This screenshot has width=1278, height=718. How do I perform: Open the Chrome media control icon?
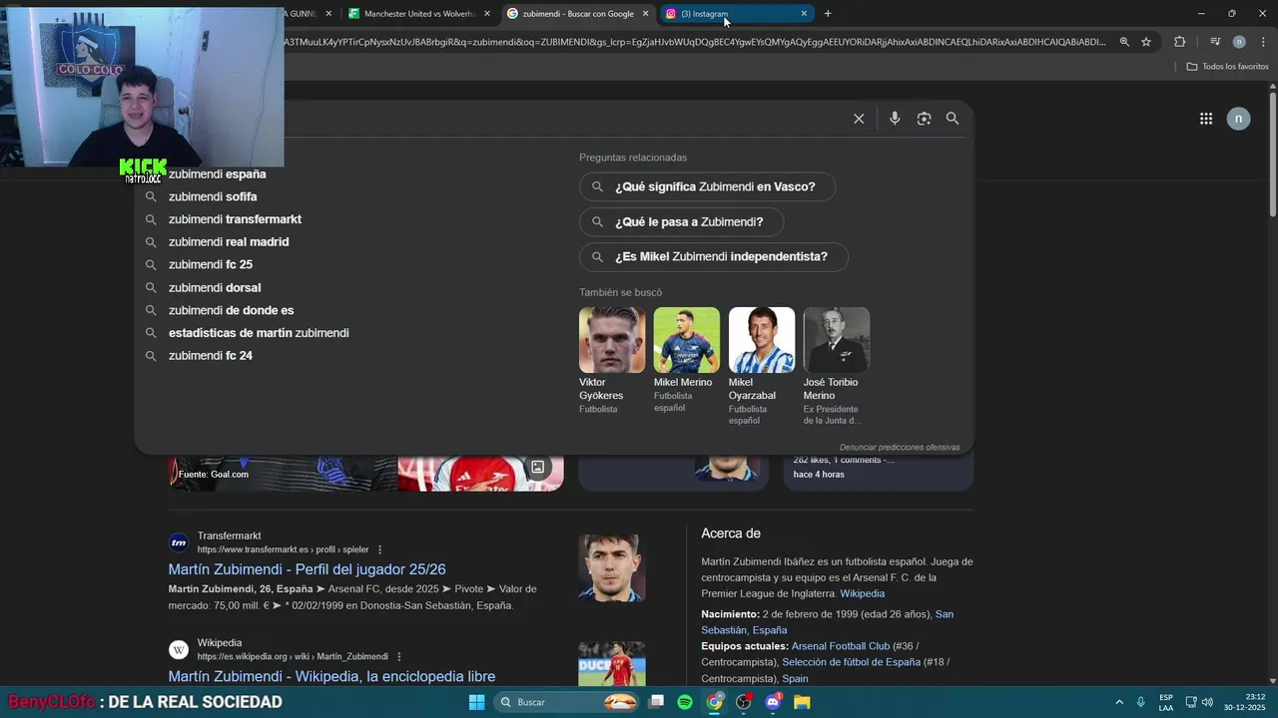(1215, 42)
